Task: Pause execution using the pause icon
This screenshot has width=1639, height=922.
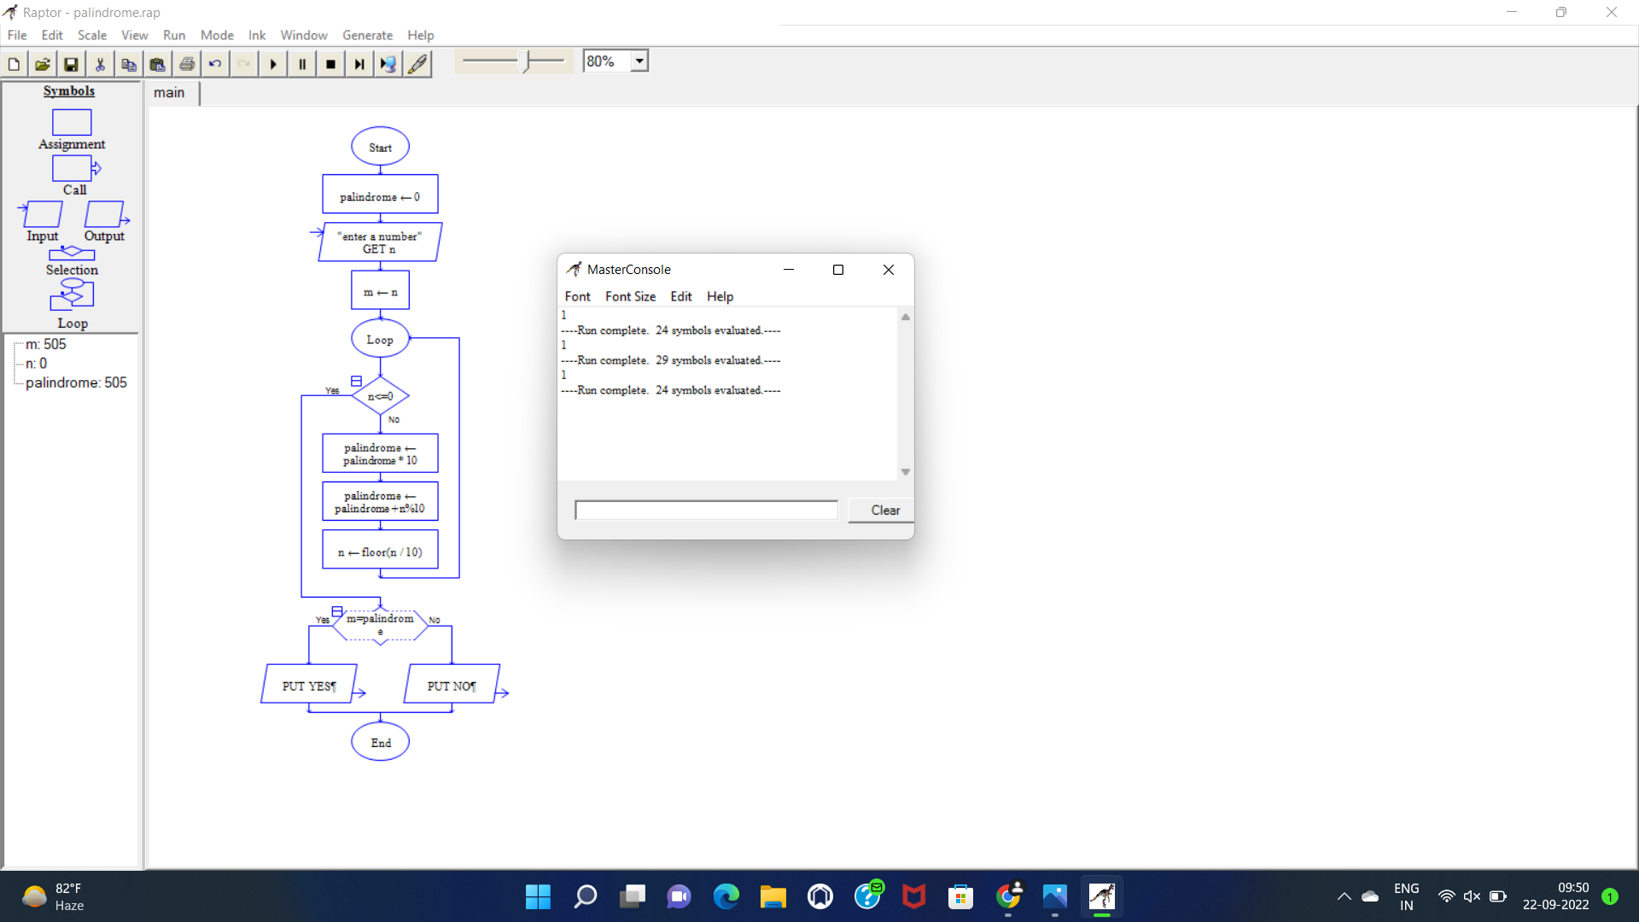Action: tap(301, 63)
